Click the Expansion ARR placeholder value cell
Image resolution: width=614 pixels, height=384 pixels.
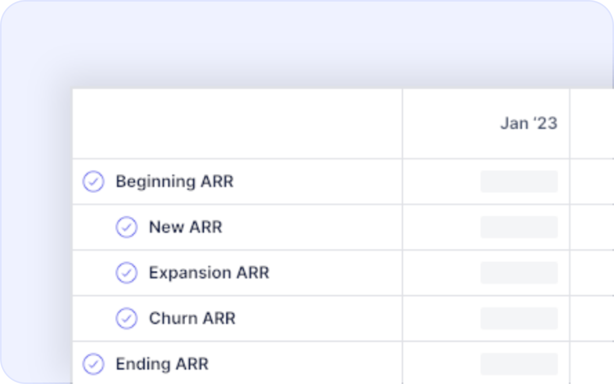point(519,273)
